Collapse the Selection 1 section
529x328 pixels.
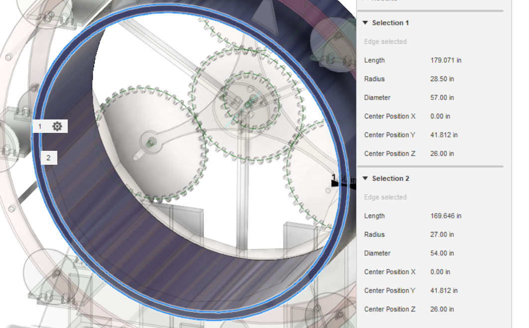365,23
